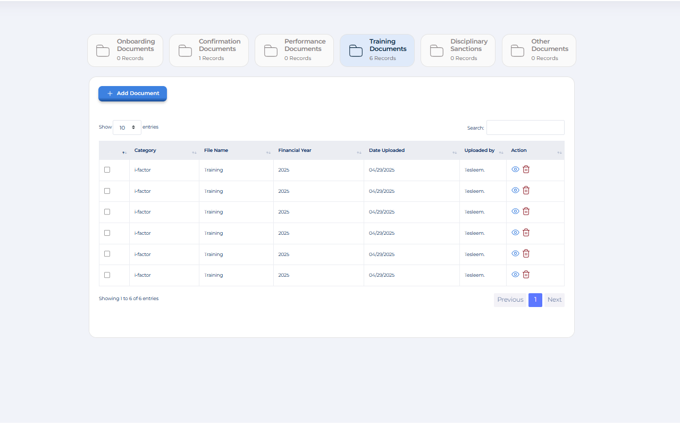Screen dimensions: 680x426
Task: Click the view eye icon in first row
Action: click(515, 169)
